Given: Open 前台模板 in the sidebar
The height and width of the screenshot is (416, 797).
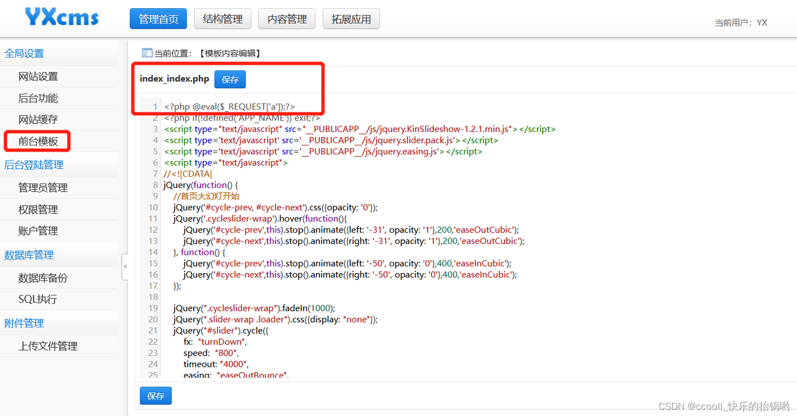Looking at the screenshot, I should 38,141.
